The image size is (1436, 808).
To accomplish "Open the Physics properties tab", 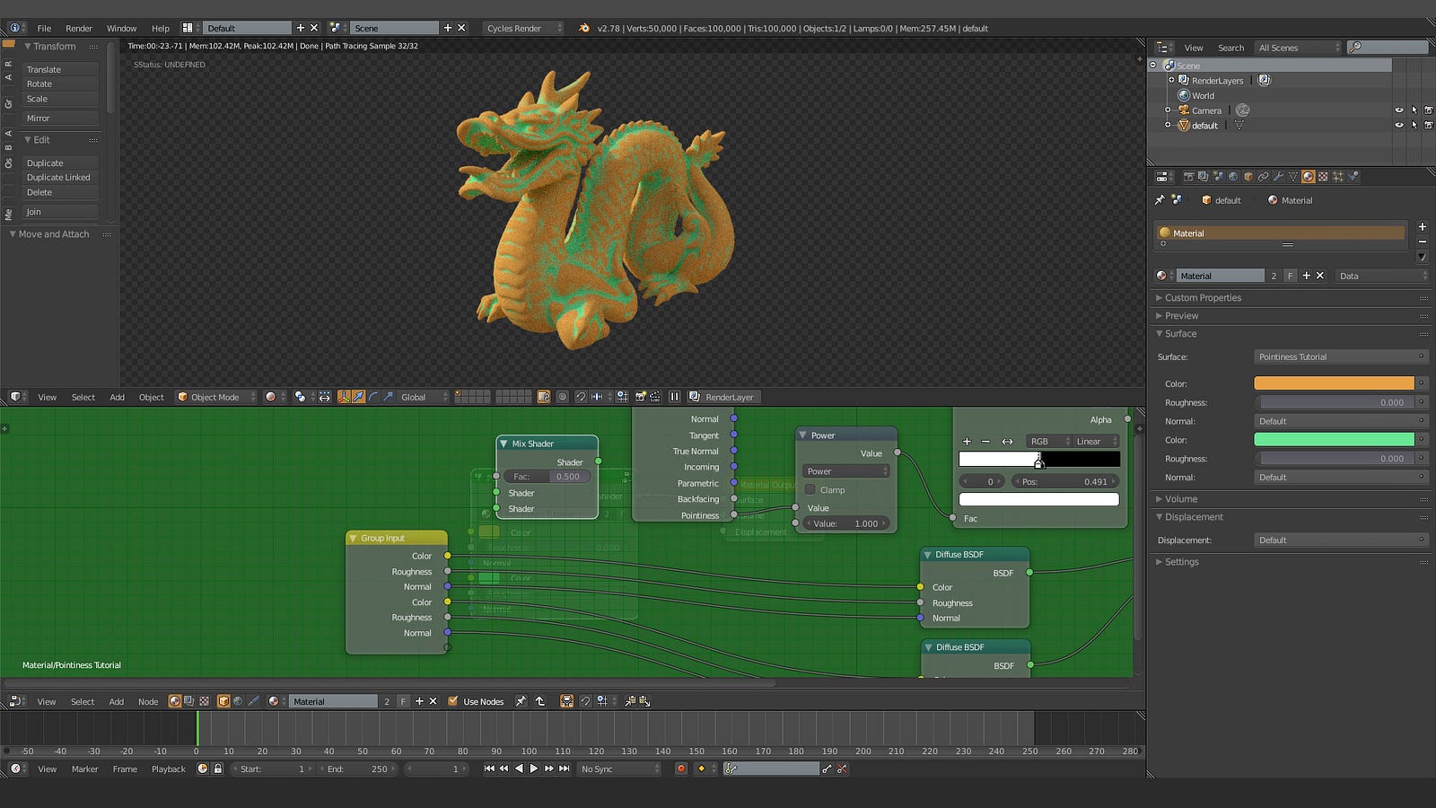I will coord(1353,176).
